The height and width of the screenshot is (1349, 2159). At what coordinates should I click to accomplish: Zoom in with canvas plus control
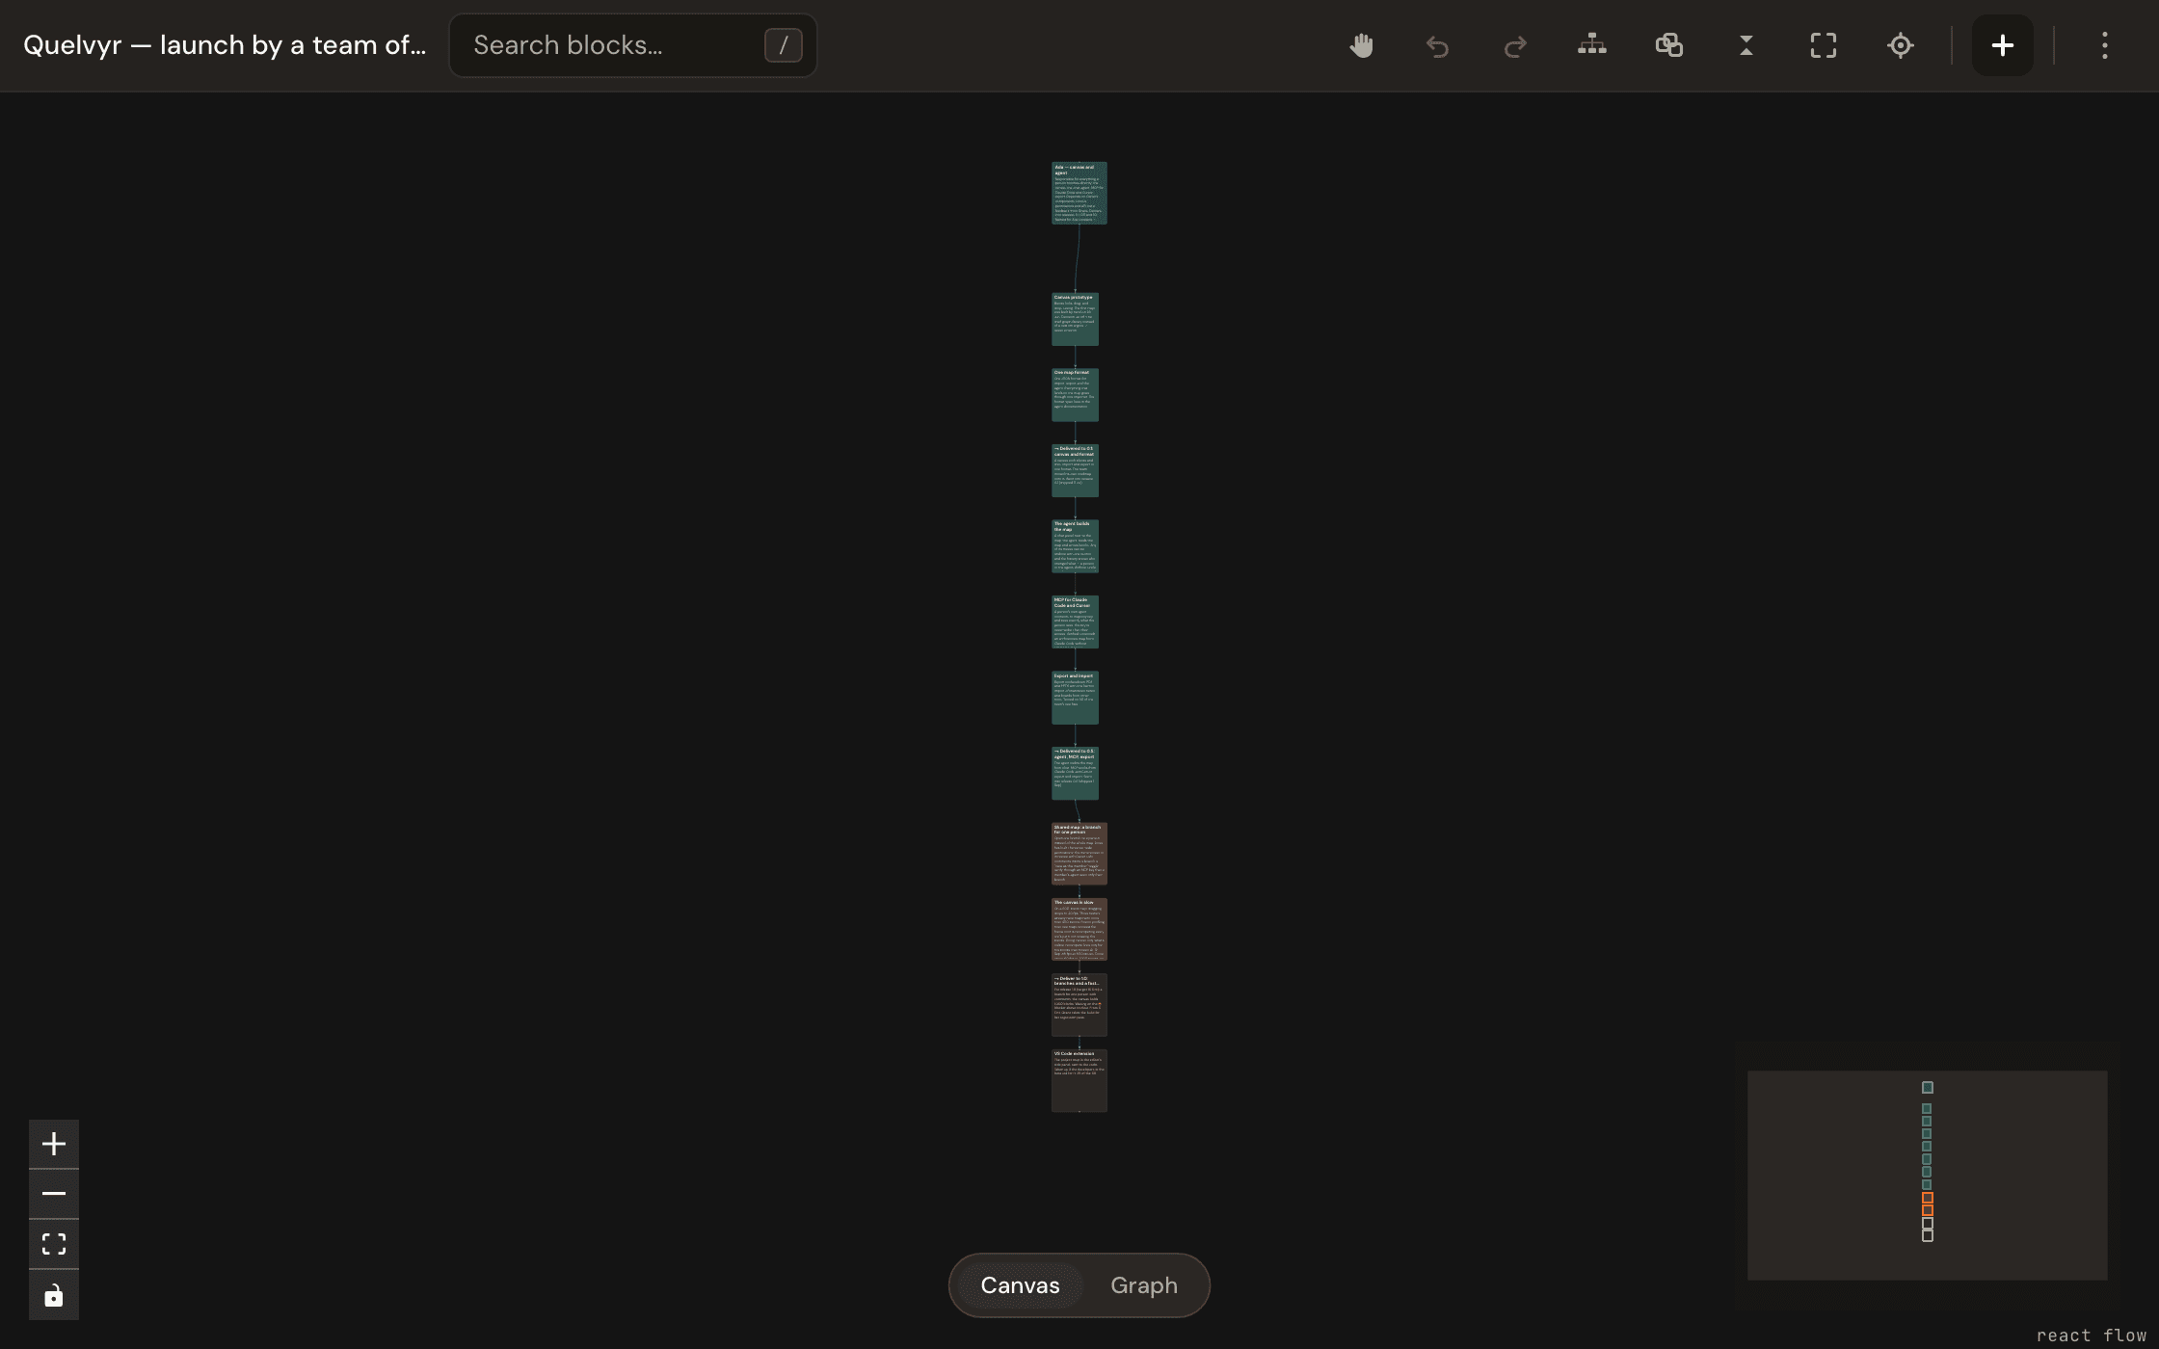pos(54,1144)
